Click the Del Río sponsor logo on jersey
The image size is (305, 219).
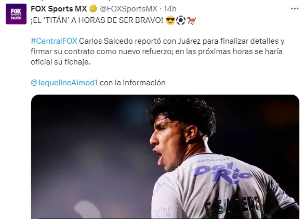pyautogui.click(x=222, y=173)
